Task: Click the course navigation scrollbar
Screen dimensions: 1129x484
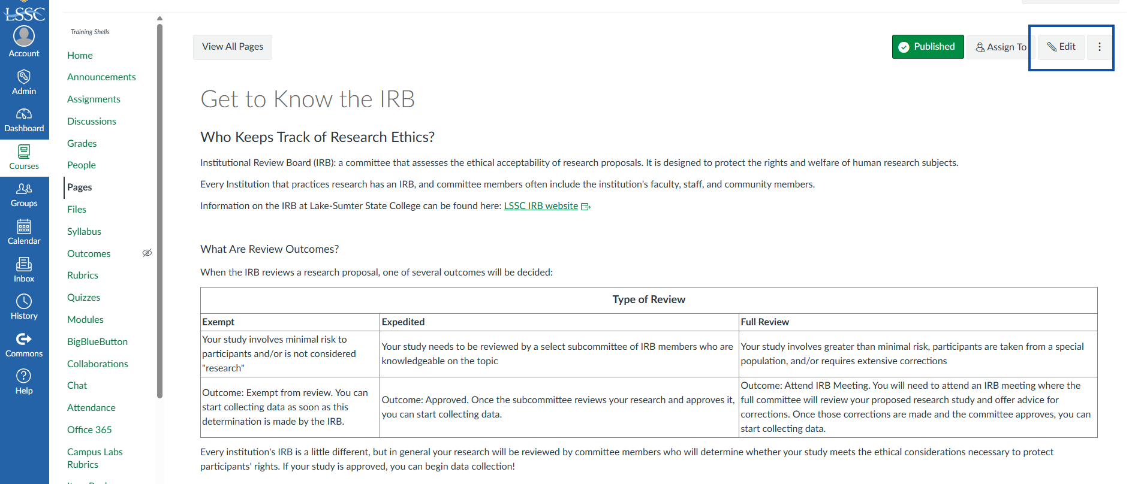Action: (159, 210)
